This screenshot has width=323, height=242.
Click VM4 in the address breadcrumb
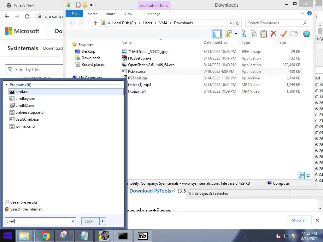pos(163,23)
